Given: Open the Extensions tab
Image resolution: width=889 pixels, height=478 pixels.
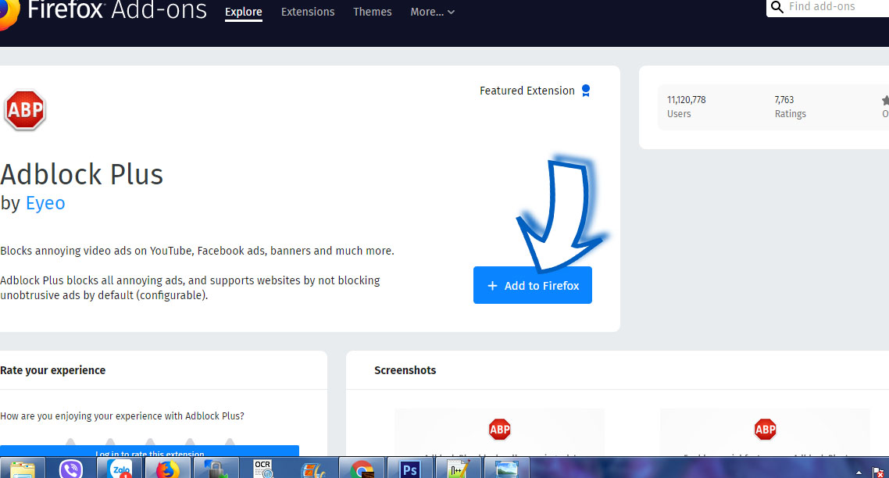Looking at the screenshot, I should (x=308, y=12).
